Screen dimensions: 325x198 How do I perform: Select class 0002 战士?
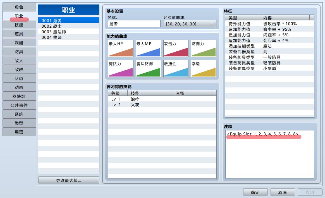coord(69,26)
